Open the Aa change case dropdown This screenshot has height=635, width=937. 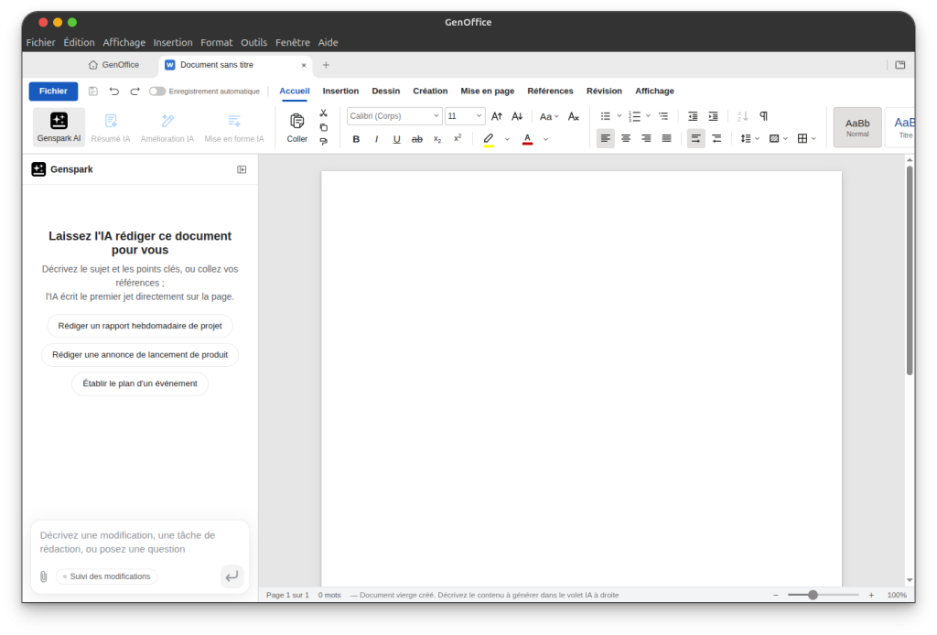tap(549, 116)
